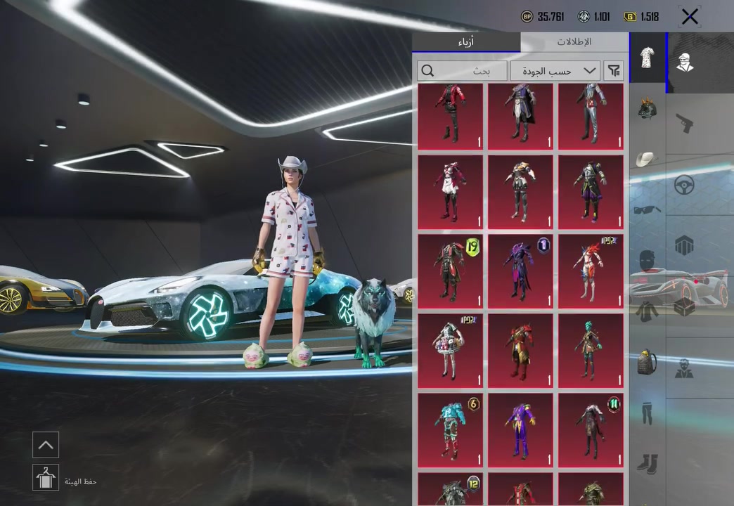Image resolution: width=734 pixels, height=506 pixels.
Task: Select partially visible outfit with badge 12
Action: [x=451, y=489]
